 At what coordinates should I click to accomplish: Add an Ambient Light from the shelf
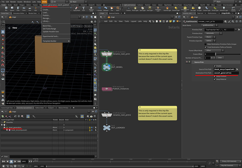pyautogui.click(x=224, y=9)
